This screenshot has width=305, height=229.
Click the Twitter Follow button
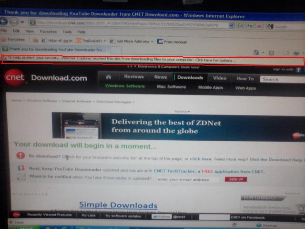click(x=162, y=217)
